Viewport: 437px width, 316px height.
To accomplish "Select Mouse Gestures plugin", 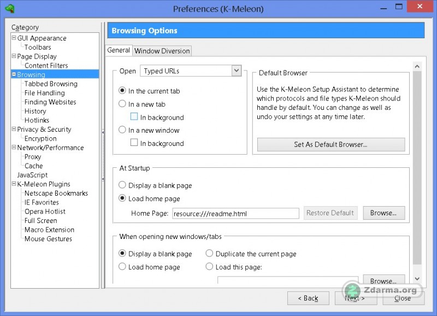I will point(48,239).
